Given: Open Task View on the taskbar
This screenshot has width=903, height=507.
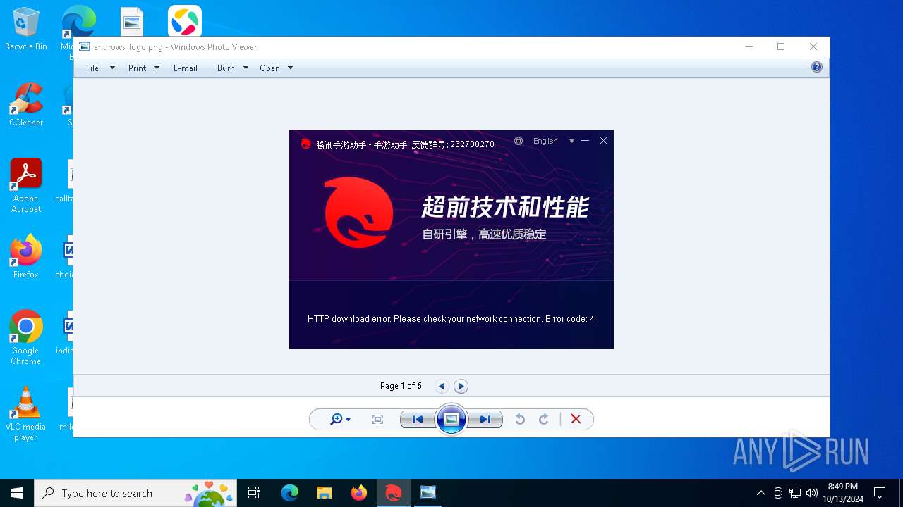Looking at the screenshot, I should click(254, 493).
